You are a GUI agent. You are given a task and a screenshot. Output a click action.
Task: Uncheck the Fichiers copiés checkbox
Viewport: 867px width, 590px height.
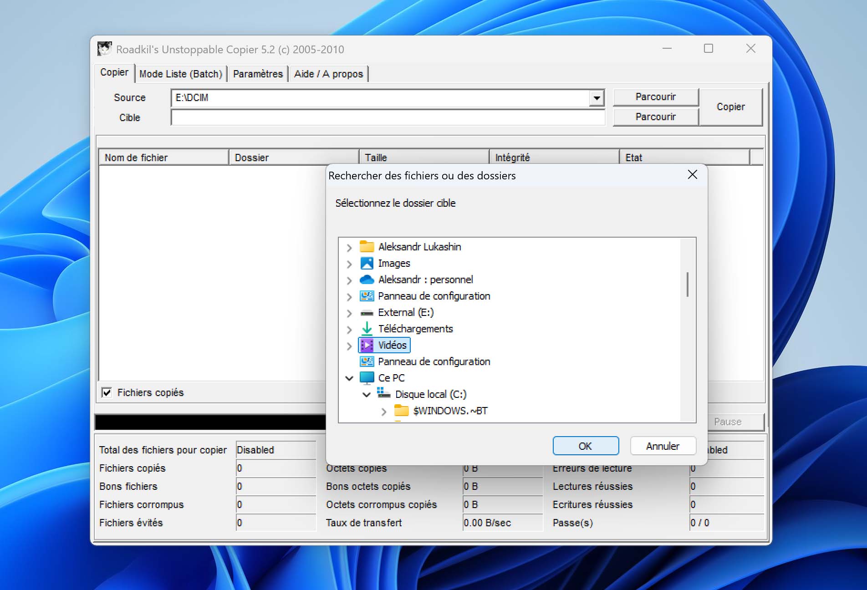coord(107,392)
